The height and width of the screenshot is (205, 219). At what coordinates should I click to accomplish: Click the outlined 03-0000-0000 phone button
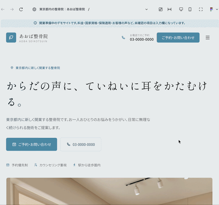(x=81, y=144)
